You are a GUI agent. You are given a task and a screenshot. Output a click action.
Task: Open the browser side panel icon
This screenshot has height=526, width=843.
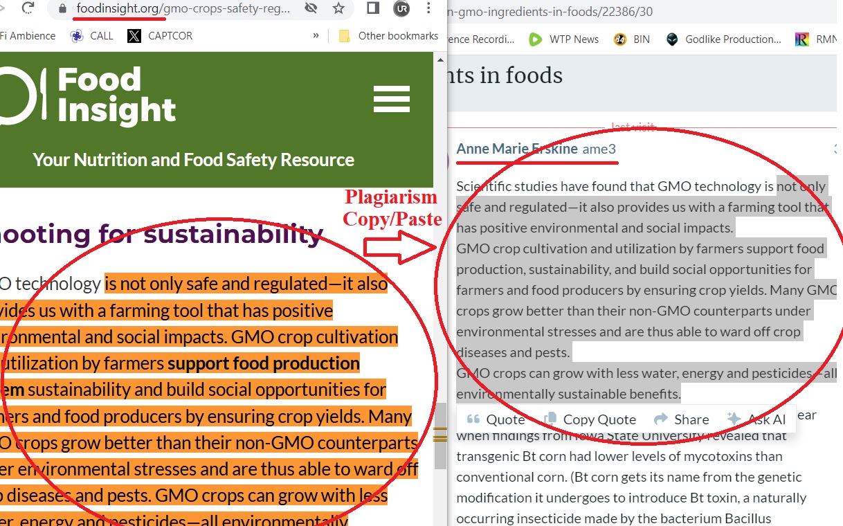pyautogui.click(x=372, y=8)
